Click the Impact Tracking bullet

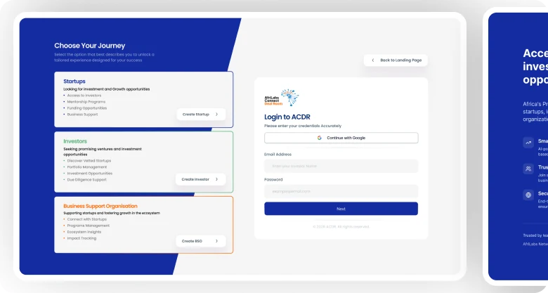[81, 238]
